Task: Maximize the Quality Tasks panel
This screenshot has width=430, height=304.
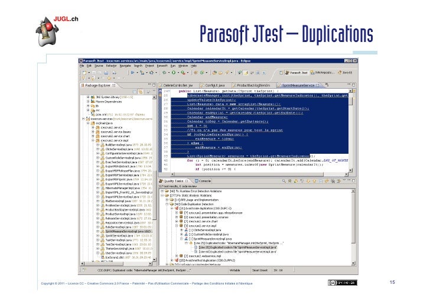Action: 353,181
